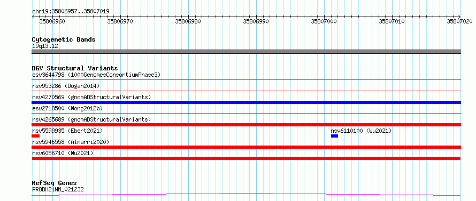The height and width of the screenshot is (201, 476).
Task: Click ruler position 35807010
Action: [x=392, y=21]
